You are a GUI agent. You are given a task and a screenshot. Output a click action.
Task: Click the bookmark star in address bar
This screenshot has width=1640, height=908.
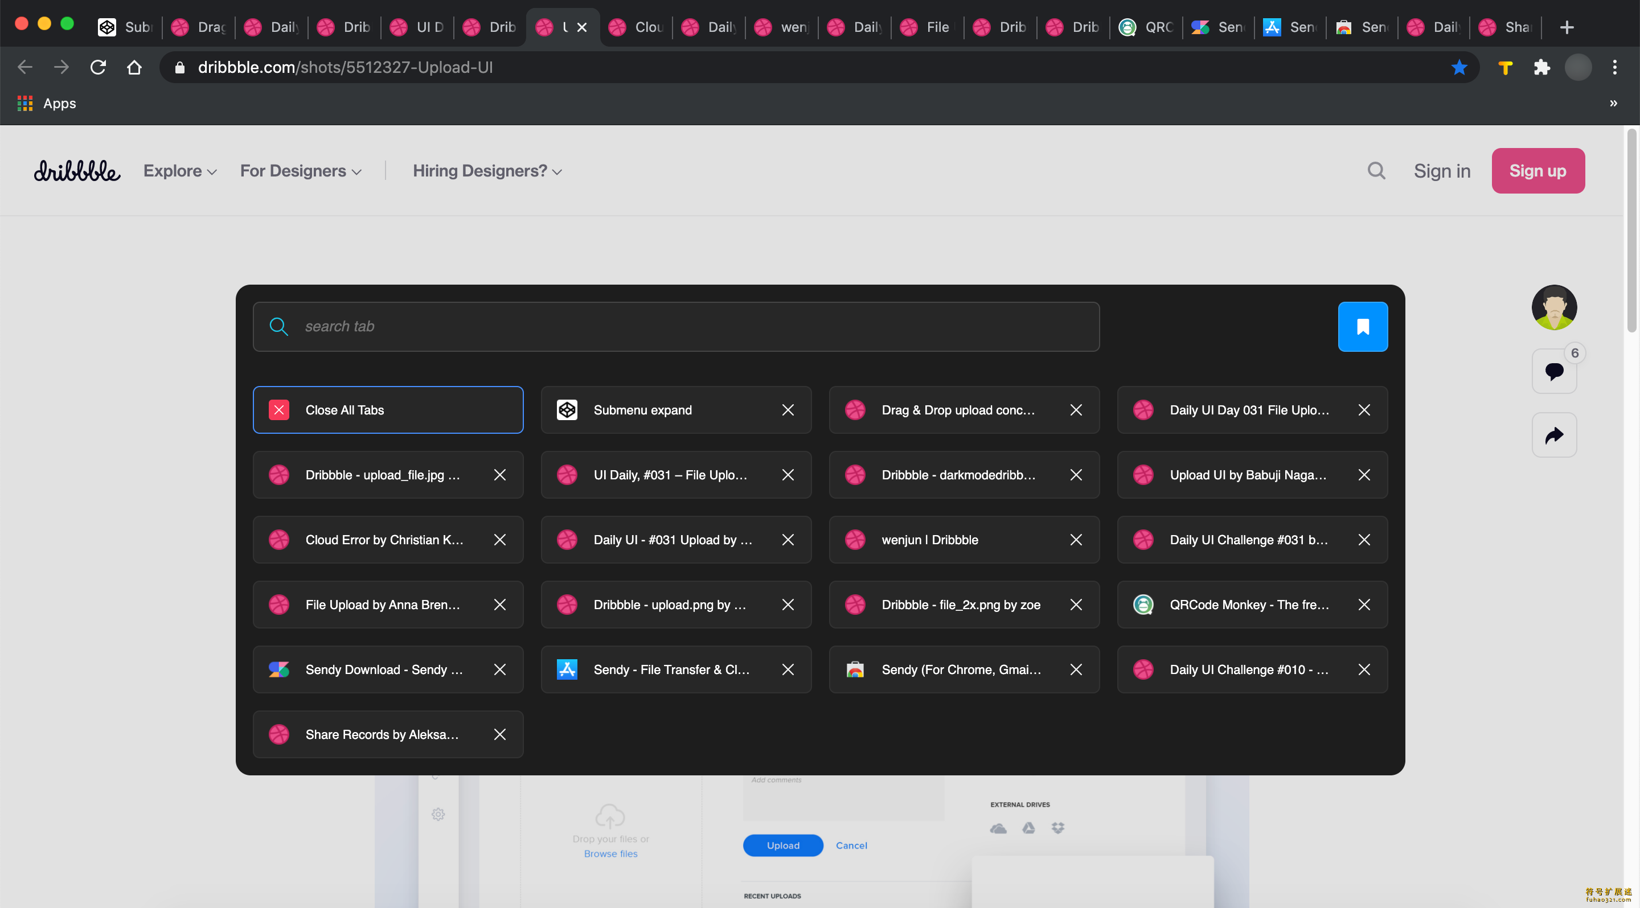(1459, 67)
